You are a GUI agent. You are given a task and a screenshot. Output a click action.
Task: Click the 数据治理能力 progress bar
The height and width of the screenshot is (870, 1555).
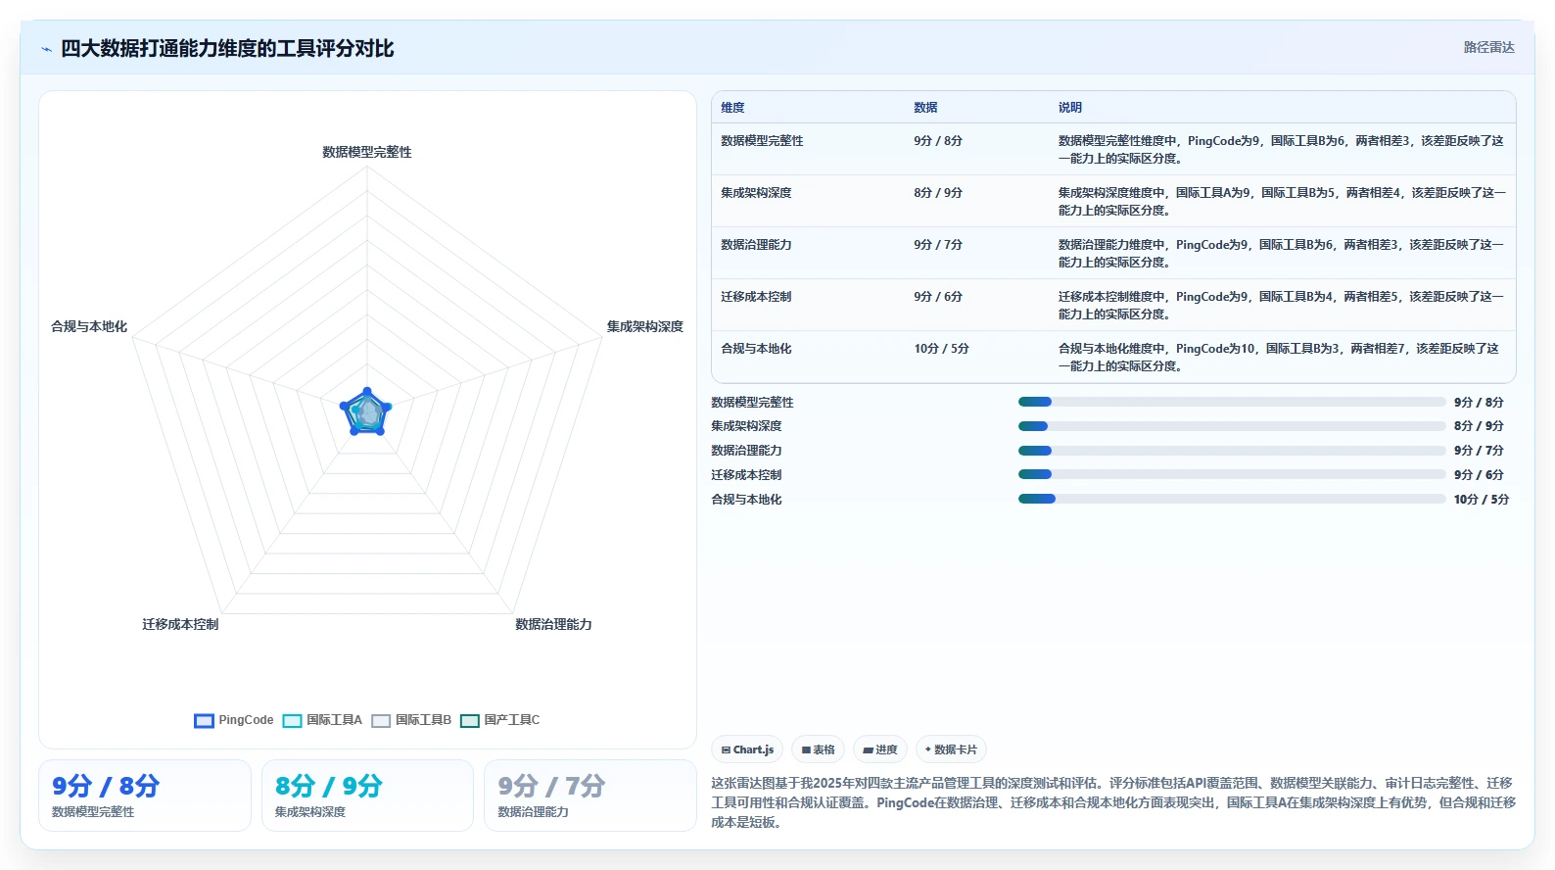1232,451
